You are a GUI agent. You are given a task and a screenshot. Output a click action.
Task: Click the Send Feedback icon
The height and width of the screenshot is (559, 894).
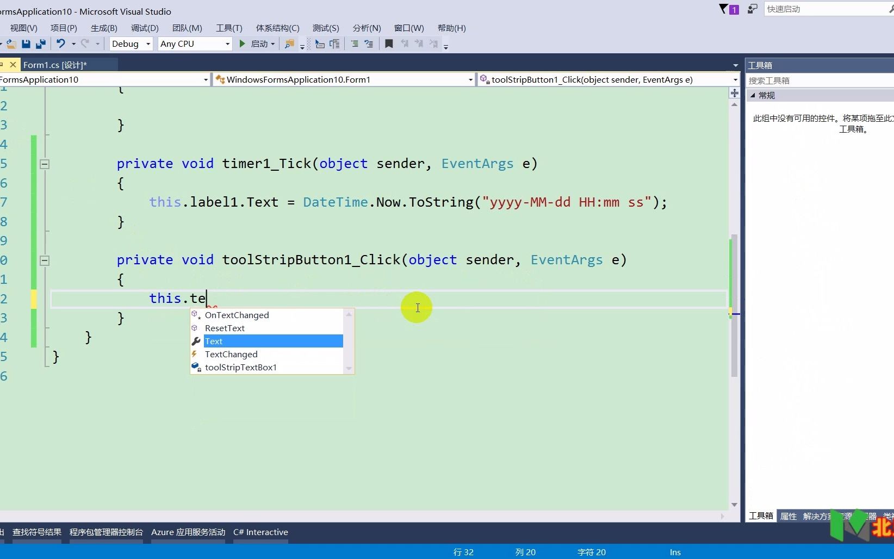(x=753, y=9)
